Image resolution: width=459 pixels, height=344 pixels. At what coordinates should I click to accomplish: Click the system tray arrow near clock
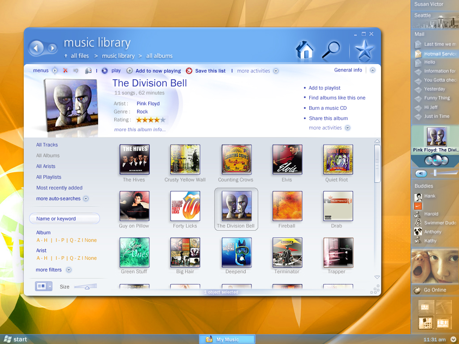pyautogui.click(x=453, y=340)
